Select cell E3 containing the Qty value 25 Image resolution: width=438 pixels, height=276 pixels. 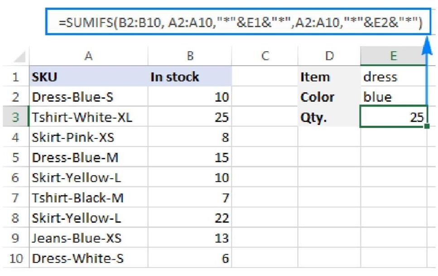click(x=393, y=117)
